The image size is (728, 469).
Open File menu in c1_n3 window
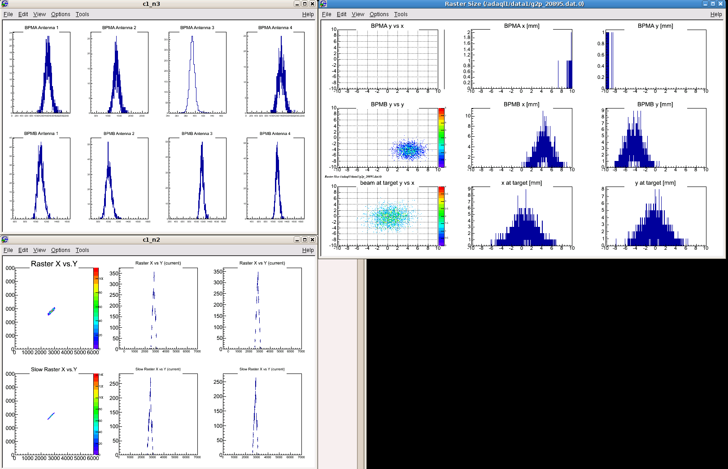pos(8,14)
